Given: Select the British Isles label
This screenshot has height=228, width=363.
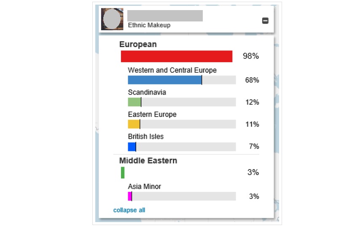Looking at the screenshot, I should pyautogui.click(x=146, y=137).
